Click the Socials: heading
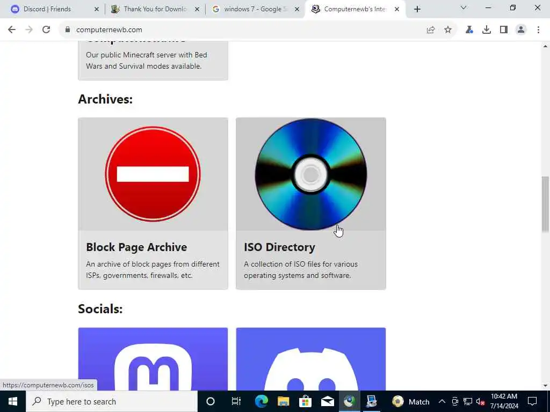The image size is (550, 412). [100, 309]
